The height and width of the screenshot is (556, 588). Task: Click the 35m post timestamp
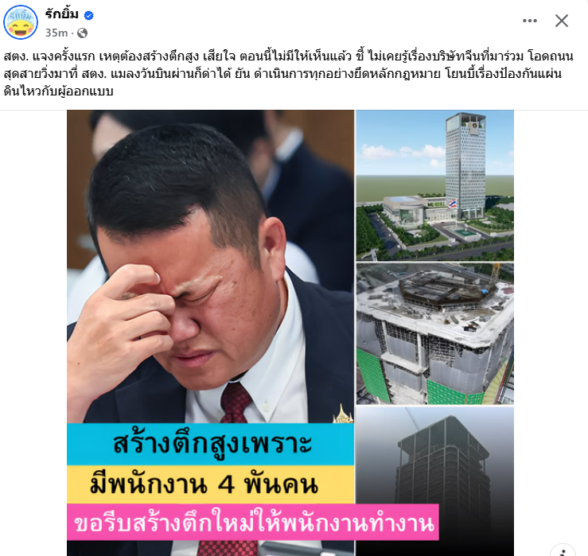pos(56,33)
